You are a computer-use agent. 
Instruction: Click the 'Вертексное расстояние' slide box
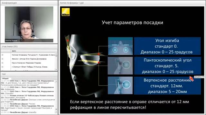coord(167,86)
